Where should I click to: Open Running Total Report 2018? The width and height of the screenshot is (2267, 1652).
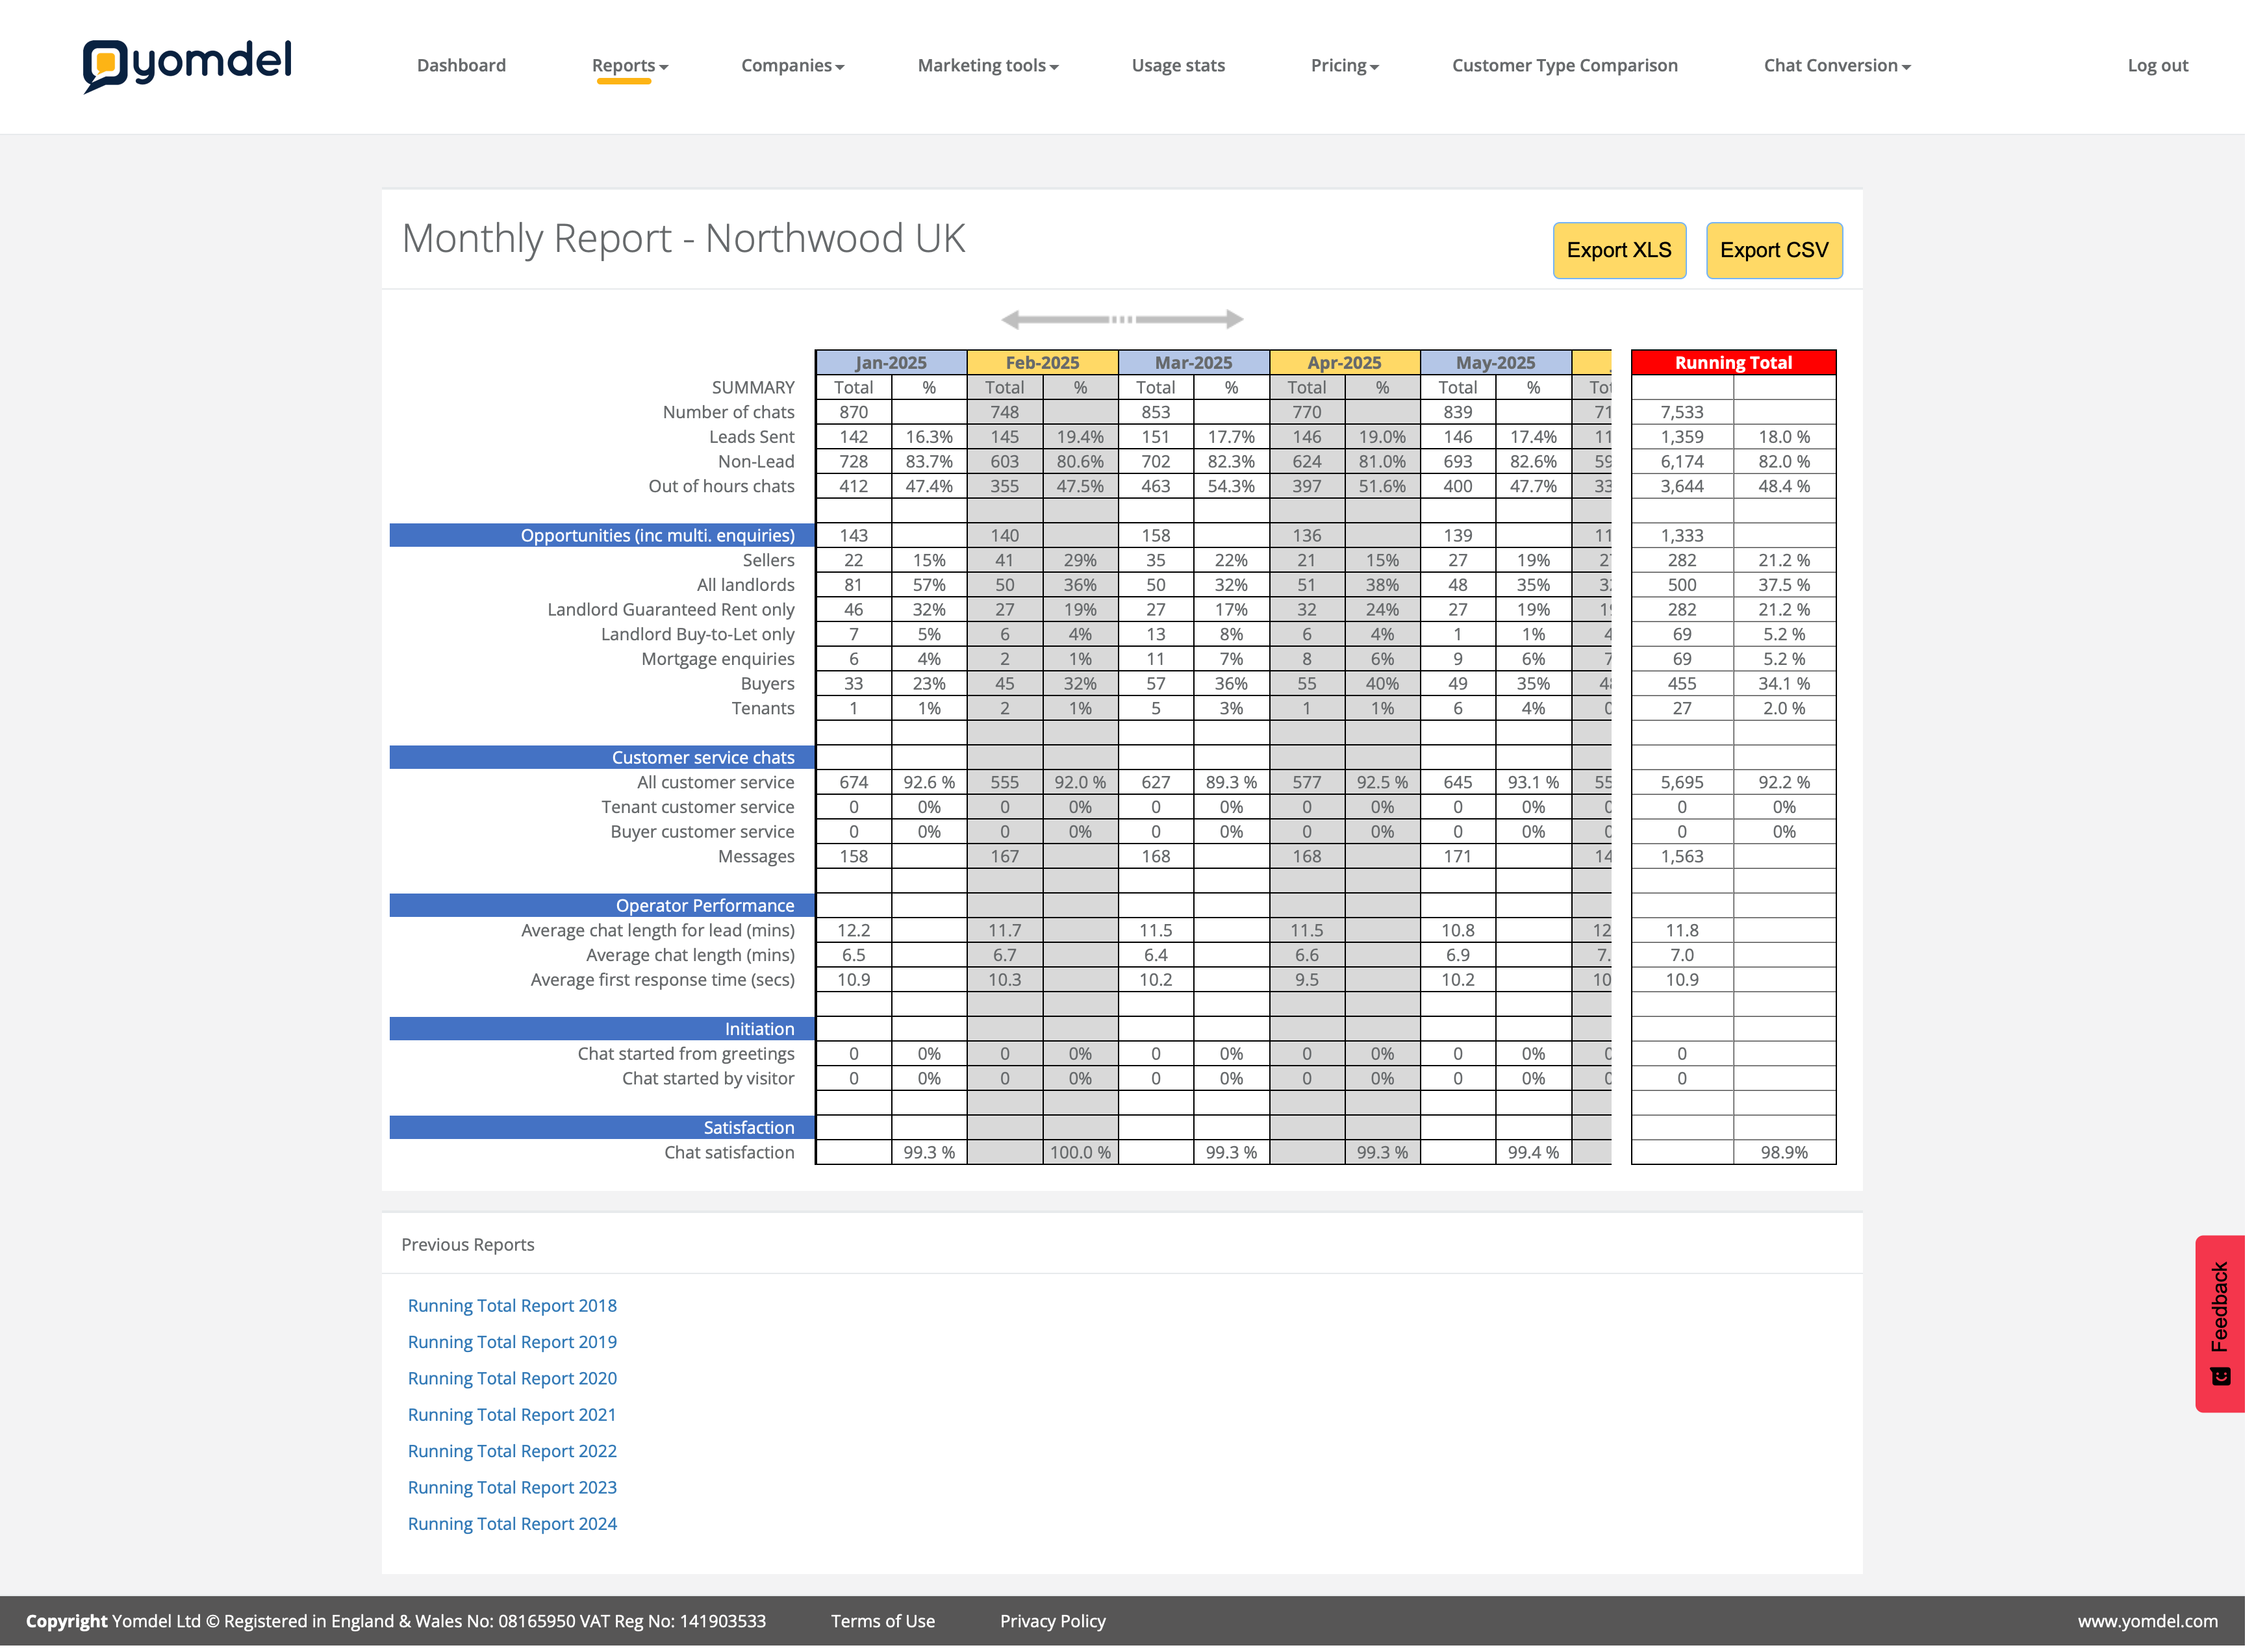[513, 1305]
